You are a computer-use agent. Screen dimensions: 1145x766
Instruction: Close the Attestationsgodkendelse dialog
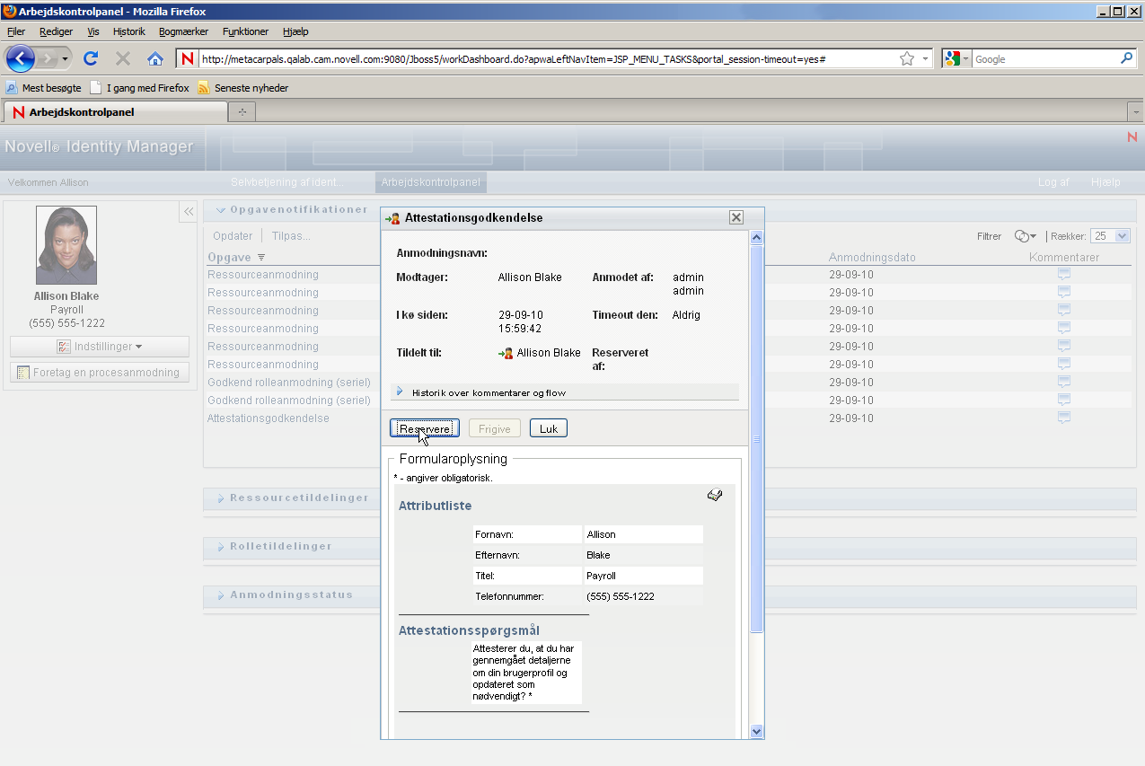(x=736, y=217)
